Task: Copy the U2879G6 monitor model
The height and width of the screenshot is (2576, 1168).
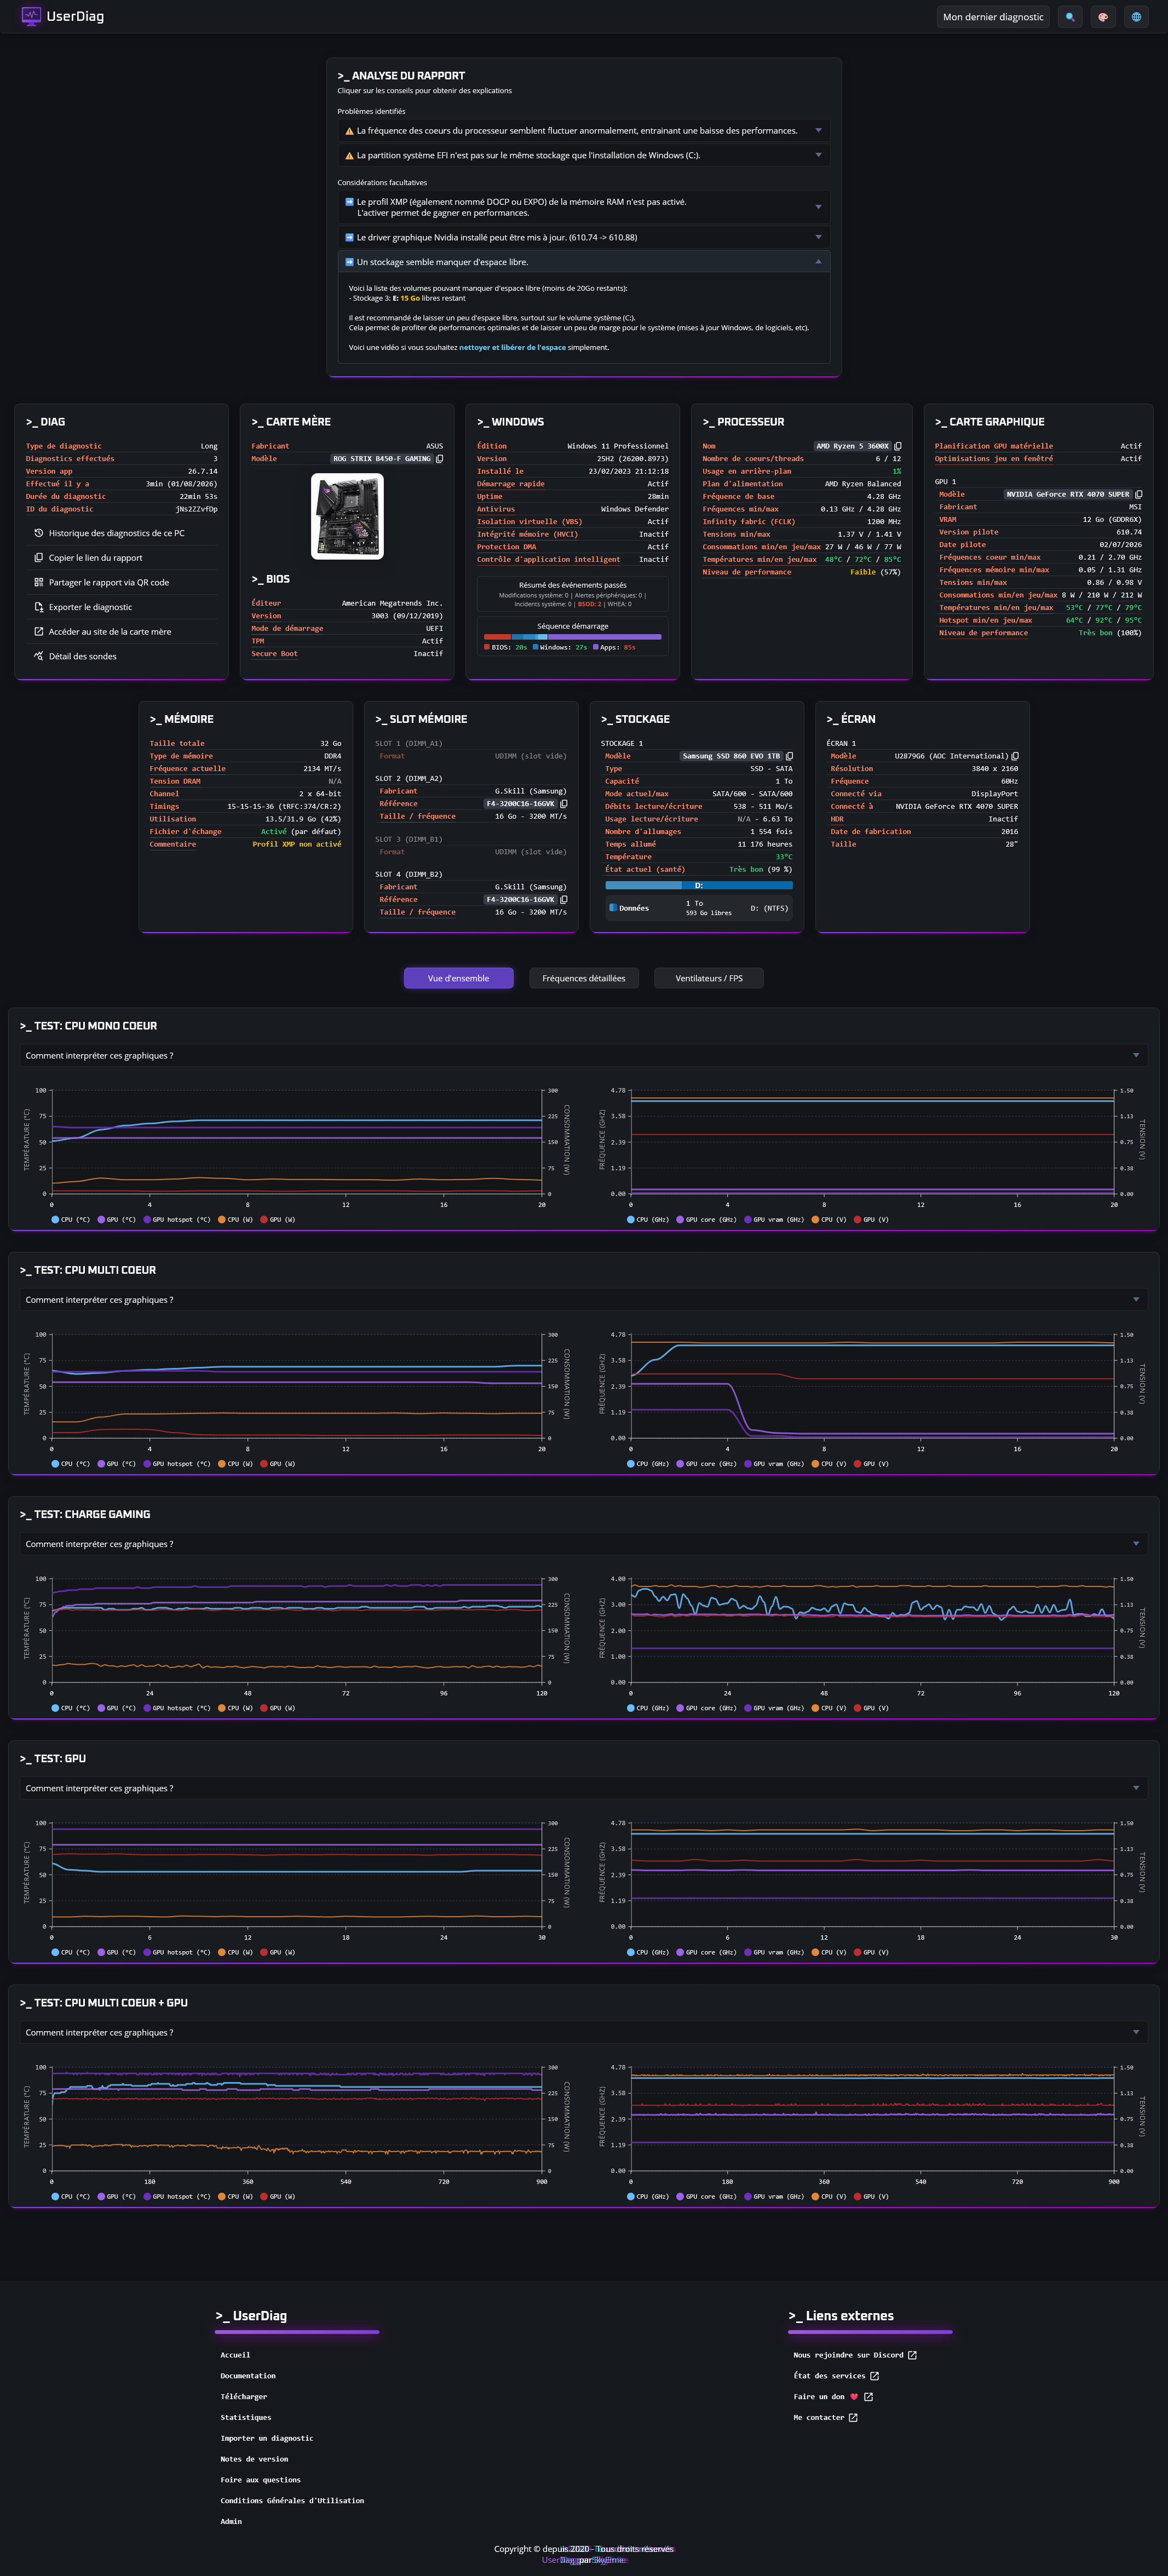Action: pos(1015,756)
